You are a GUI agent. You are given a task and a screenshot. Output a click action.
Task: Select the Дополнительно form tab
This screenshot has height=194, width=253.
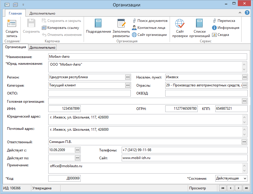pos(42,48)
